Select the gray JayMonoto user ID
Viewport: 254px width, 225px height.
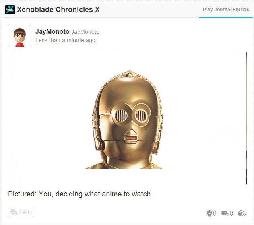[x=85, y=32]
